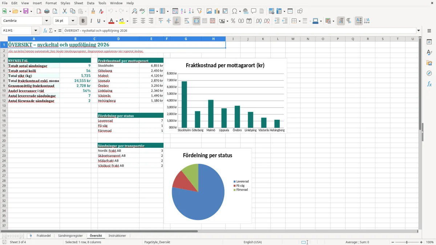Toggle Align Right
The image size is (436, 245).
tap(151, 21)
